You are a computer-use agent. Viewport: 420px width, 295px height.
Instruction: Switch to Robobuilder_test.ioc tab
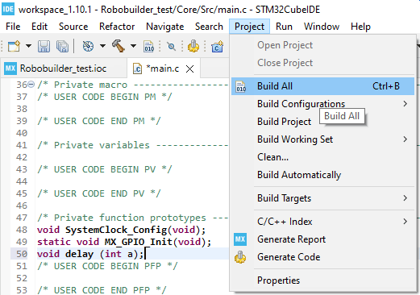click(x=63, y=69)
